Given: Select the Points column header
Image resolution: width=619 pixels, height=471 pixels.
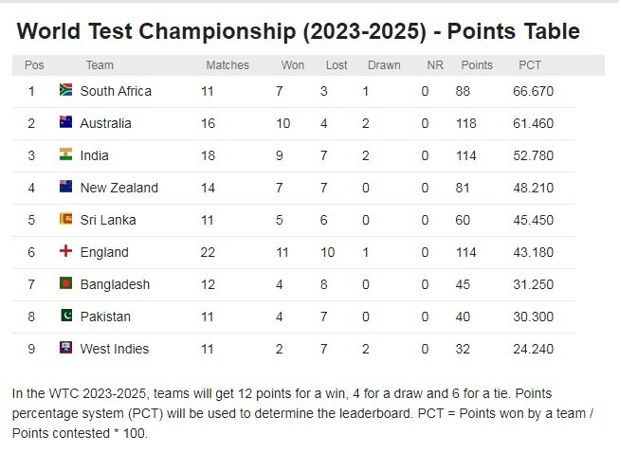Looking at the screenshot, I should [477, 65].
